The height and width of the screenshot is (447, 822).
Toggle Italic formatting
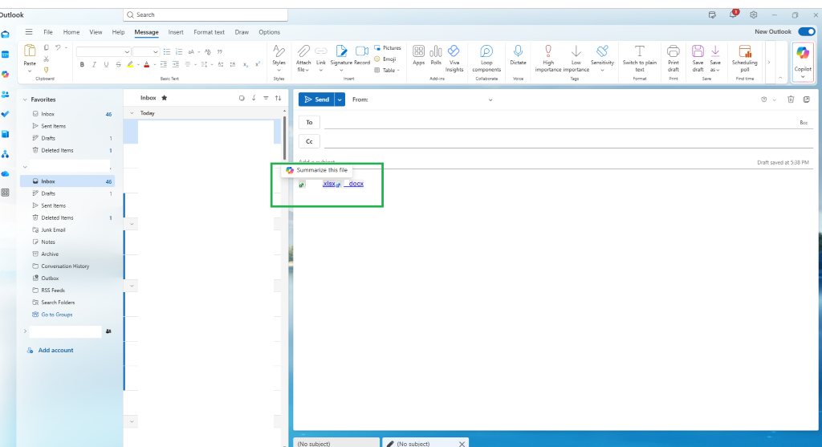[94, 64]
